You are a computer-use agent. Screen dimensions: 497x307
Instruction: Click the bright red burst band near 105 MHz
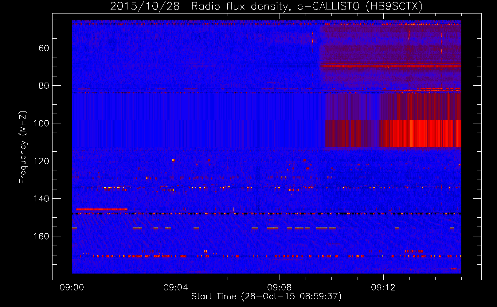pyautogui.click(x=393, y=134)
